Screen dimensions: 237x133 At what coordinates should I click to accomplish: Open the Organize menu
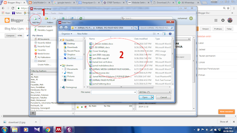click(x=67, y=34)
